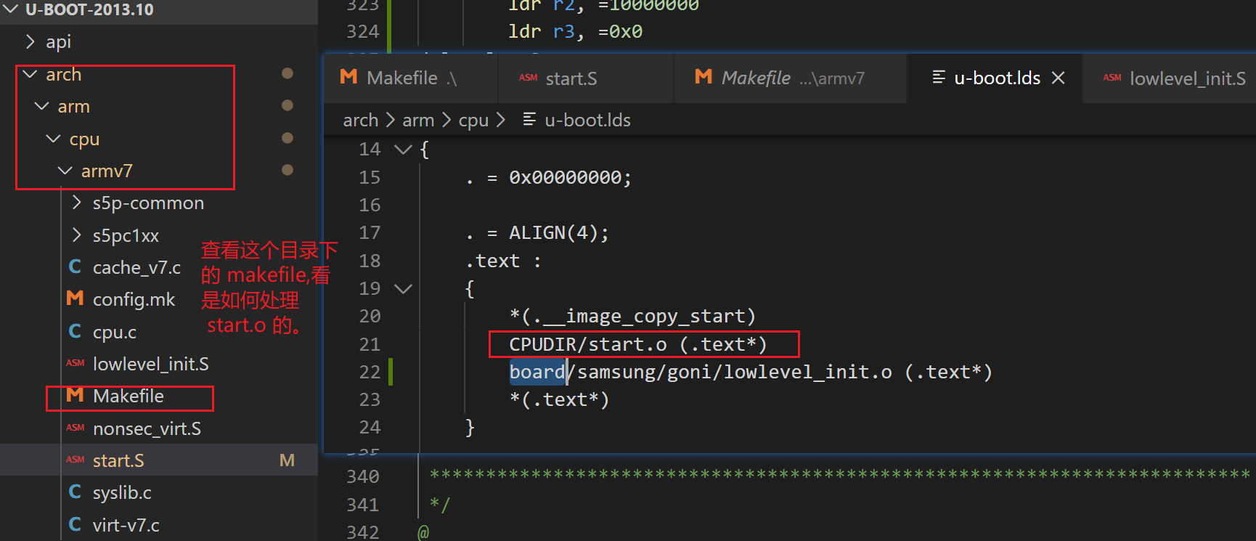Click line number 21 in the gutter

pos(370,344)
